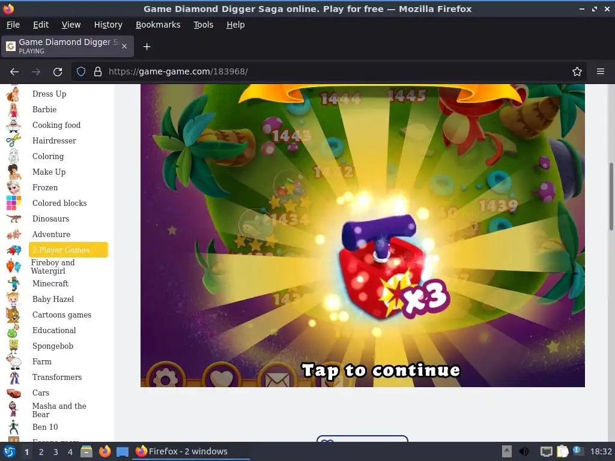Open the 2 Player Games category
This screenshot has height=461, width=615.
[x=68, y=250]
